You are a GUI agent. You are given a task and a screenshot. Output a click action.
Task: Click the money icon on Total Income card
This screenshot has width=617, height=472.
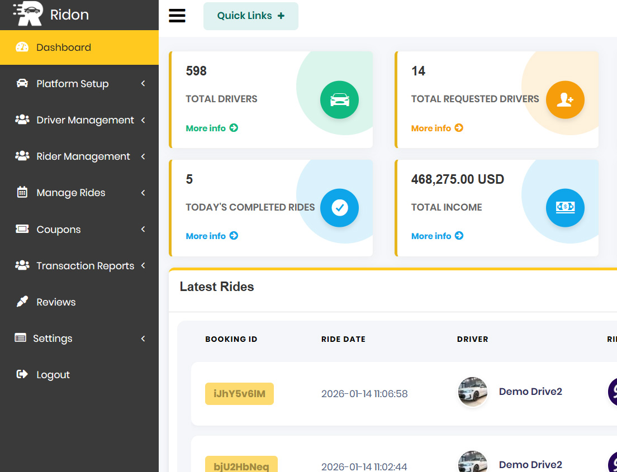click(x=565, y=208)
